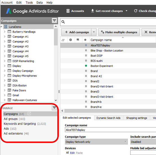Sort by the Campaign name column header
The width and height of the screenshot is (156, 155).
[x=123, y=40]
